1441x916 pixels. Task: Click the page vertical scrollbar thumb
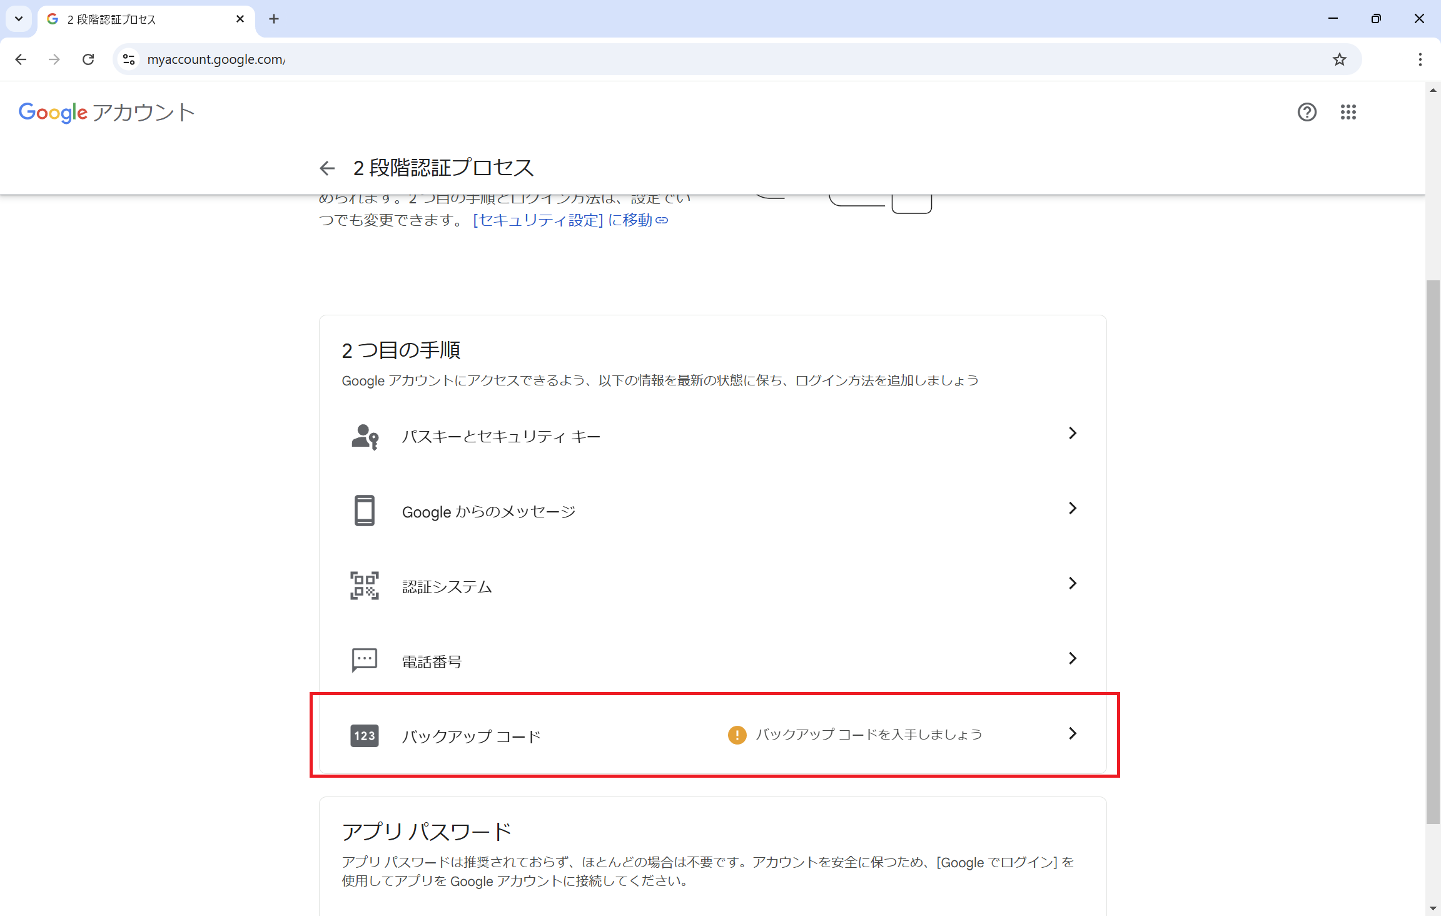pyautogui.click(x=1432, y=551)
